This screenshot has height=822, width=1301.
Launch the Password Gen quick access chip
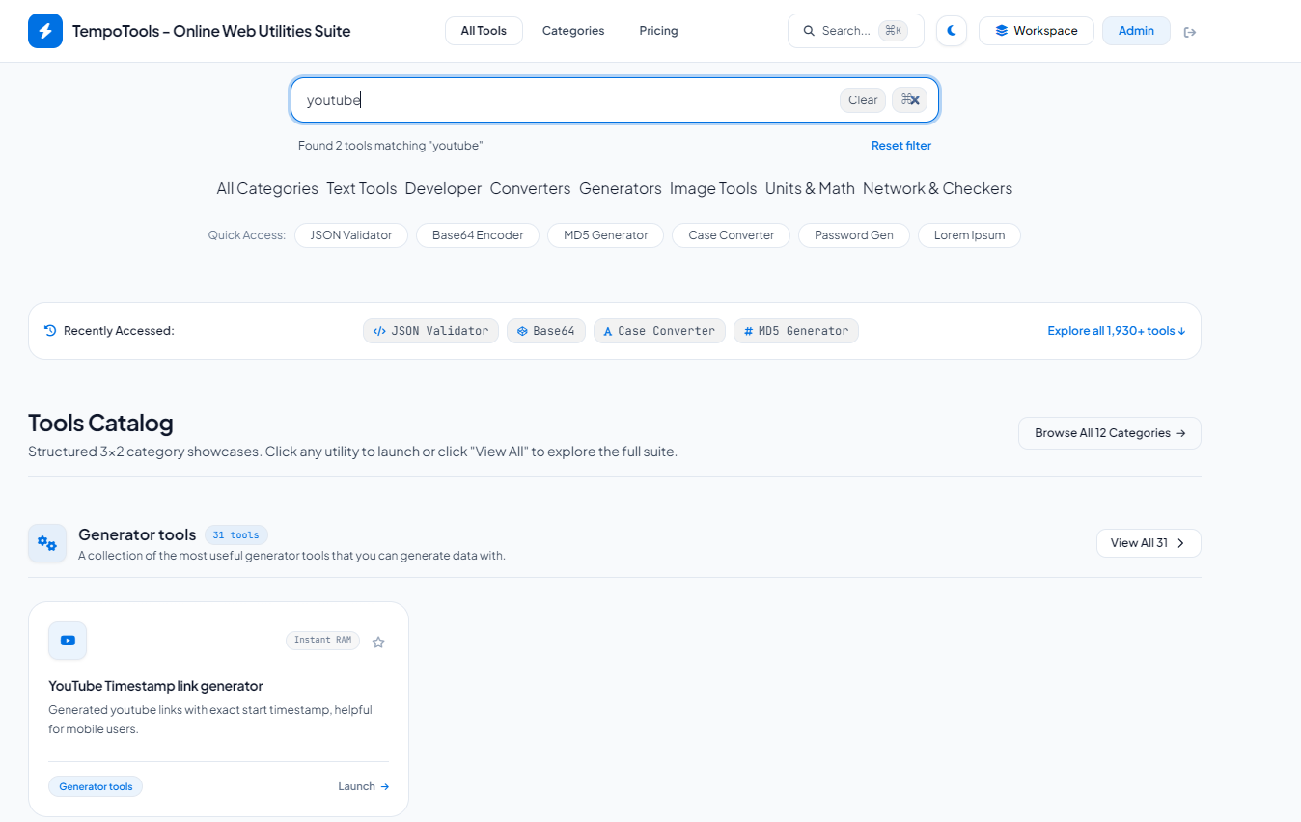coord(854,235)
